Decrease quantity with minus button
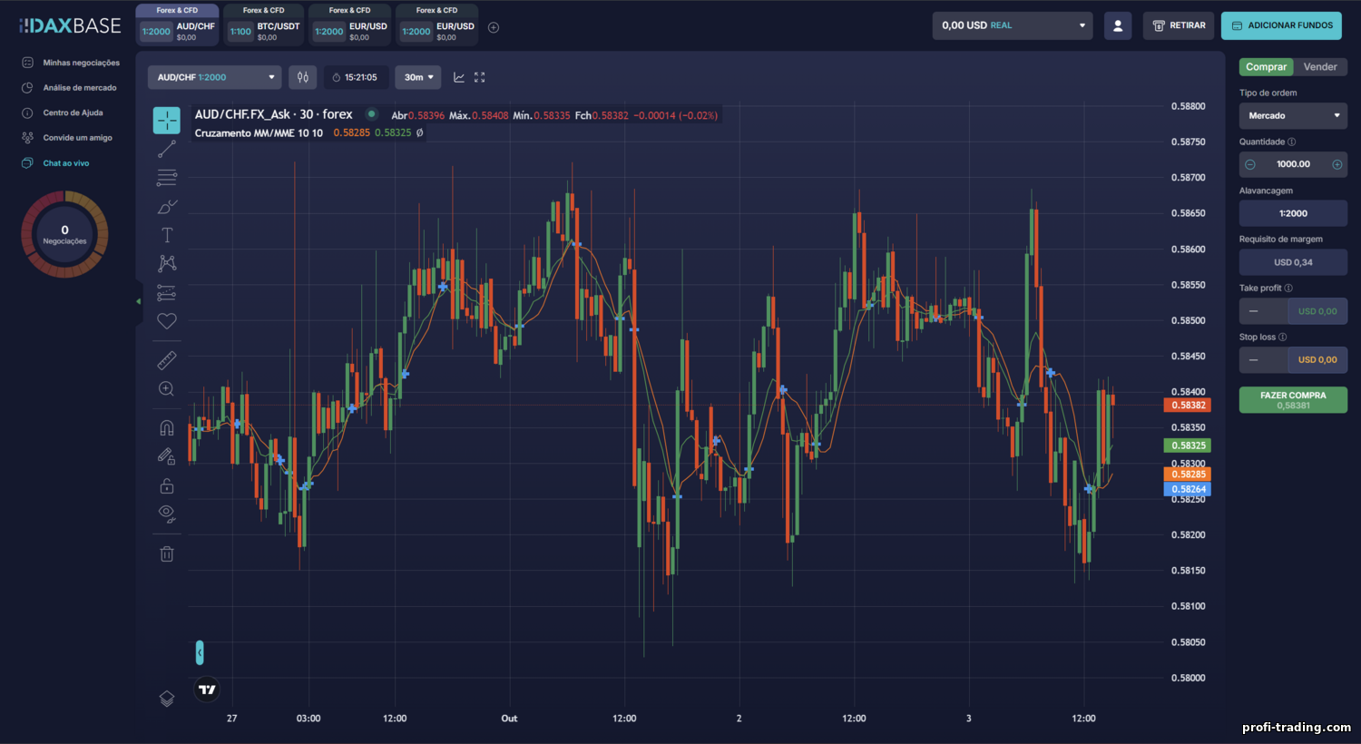This screenshot has height=744, width=1361. pos(1250,164)
